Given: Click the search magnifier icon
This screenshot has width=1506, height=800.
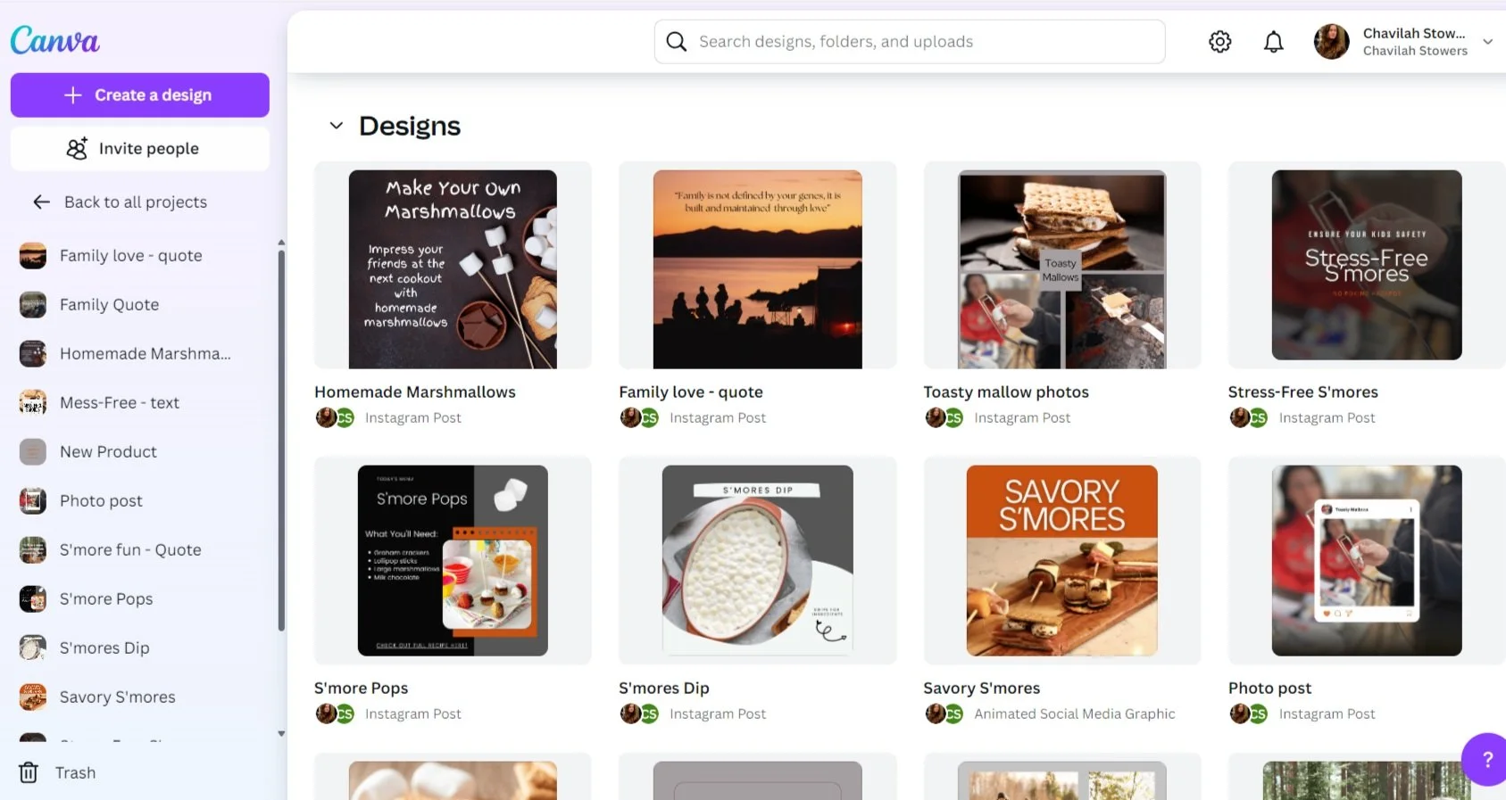Looking at the screenshot, I should [x=677, y=42].
